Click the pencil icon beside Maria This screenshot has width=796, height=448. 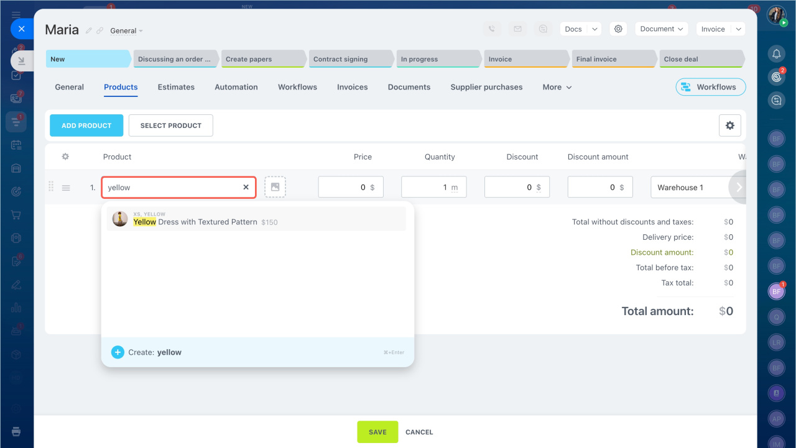[89, 30]
